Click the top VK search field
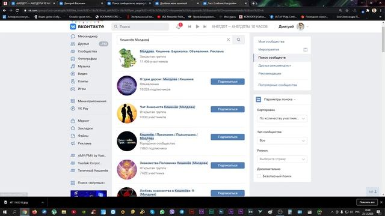Image resolution: width=385 pixels, height=216 pixels. 140,26
